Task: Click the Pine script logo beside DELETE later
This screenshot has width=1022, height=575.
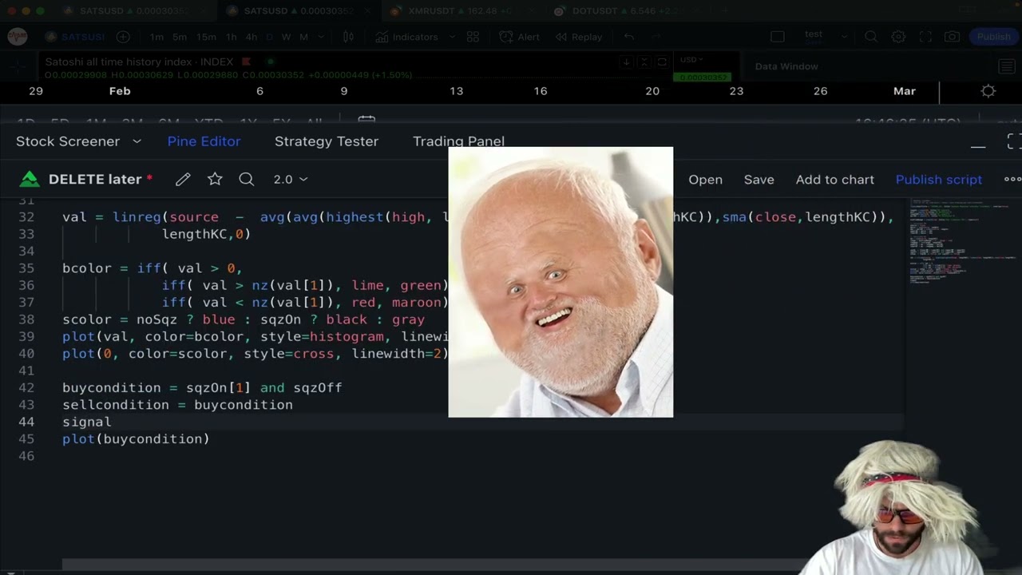Action: pyautogui.click(x=30, y=180)
